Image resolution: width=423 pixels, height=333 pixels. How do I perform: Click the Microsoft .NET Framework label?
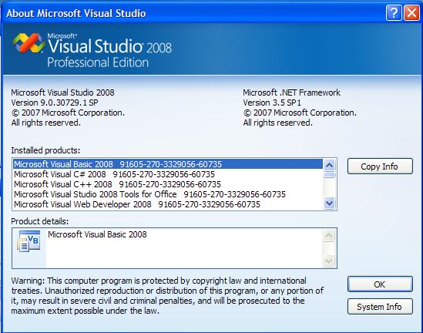[291, 92]
